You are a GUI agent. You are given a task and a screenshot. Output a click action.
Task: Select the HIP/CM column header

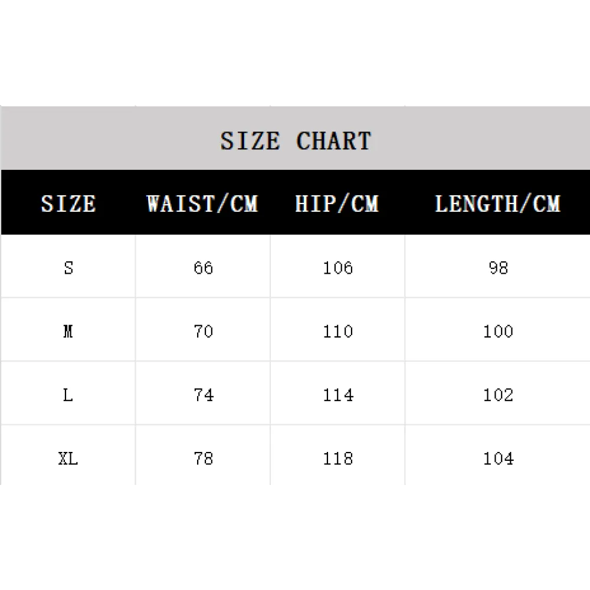coord(337,204)
